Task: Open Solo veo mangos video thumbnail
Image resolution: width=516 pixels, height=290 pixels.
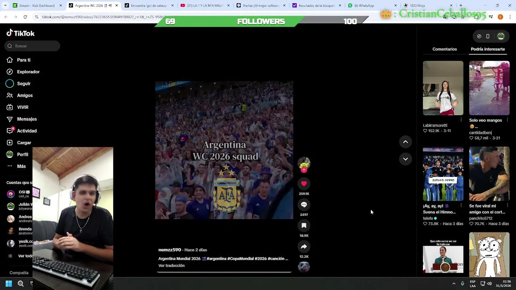Action: tap(489, 88)
